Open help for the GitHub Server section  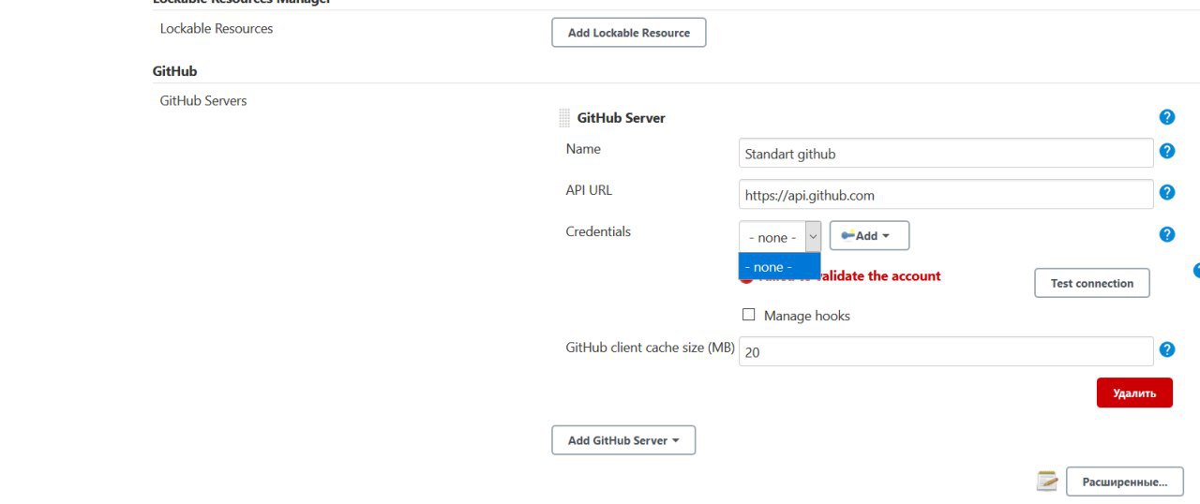[1167, 117]
